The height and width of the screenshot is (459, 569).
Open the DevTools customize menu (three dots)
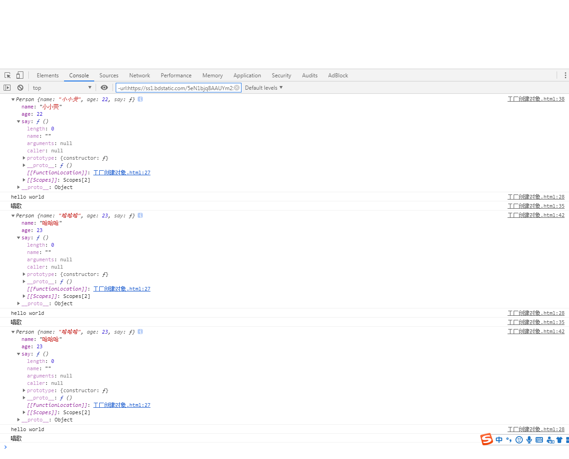click(x=565, y=75)
